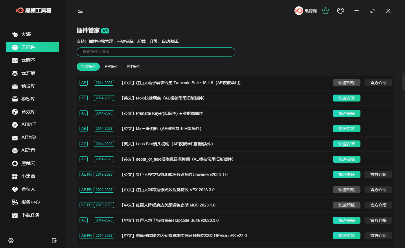Click the 小黑盒 grid icon

coord(15,176)
